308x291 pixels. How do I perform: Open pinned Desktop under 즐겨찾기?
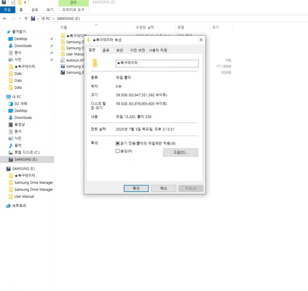coord(21,39)
